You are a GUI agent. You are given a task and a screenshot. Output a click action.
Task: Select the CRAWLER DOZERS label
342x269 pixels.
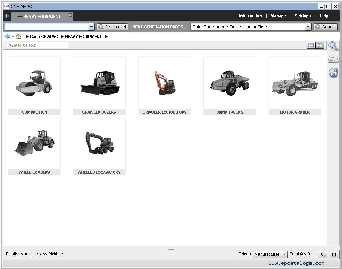coord(99,112)
